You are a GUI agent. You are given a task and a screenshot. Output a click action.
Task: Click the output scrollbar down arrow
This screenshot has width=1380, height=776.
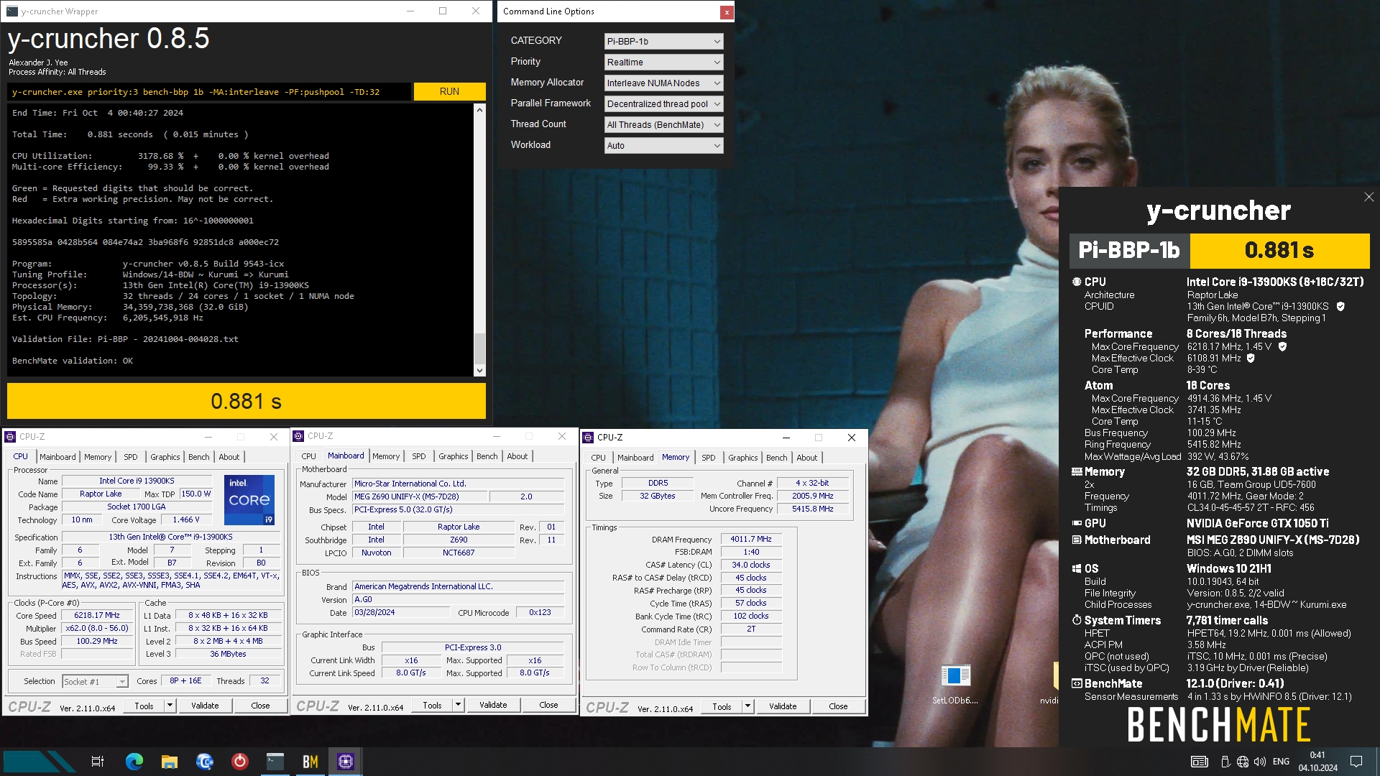[x=479, y=371]
